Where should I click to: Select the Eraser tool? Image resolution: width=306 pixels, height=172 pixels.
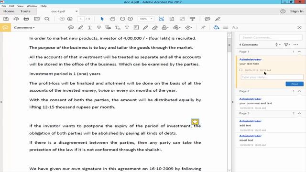155,28
